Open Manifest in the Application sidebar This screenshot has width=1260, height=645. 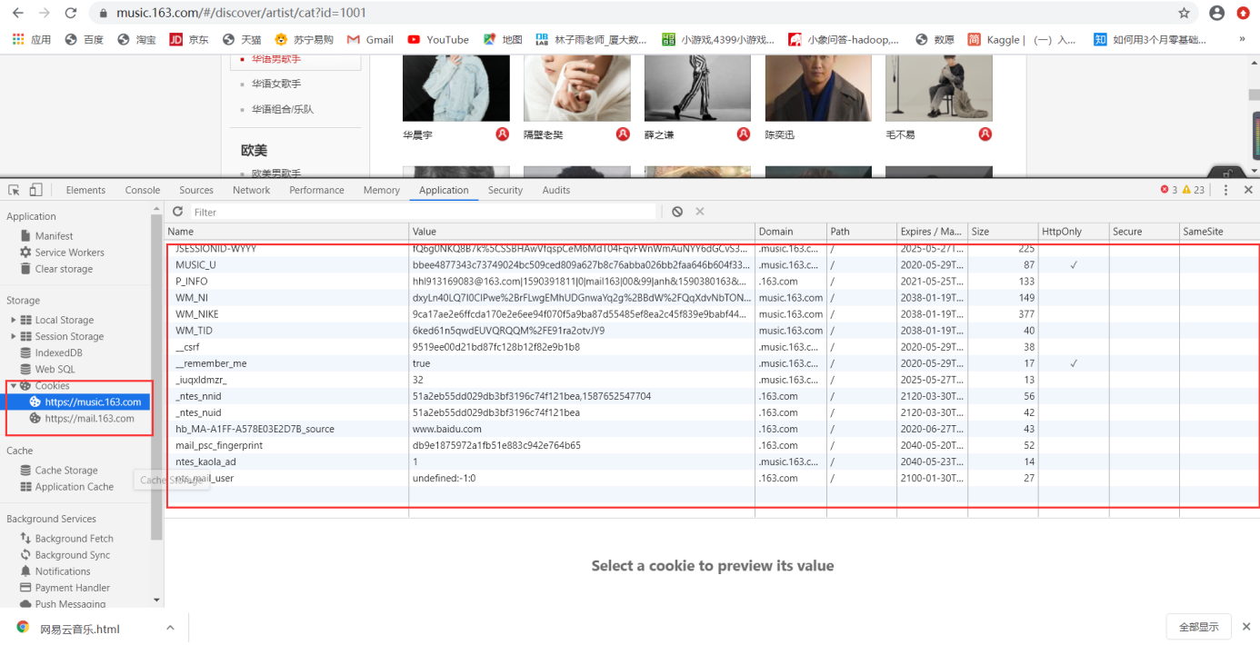pyautogui.click(x=54, y=236)
